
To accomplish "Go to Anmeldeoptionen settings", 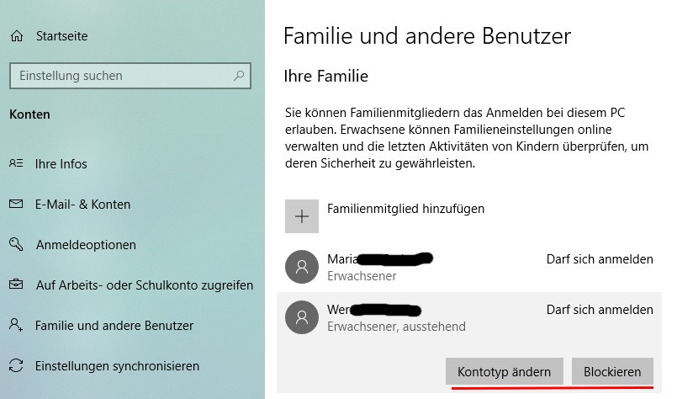I will point(86,245).
